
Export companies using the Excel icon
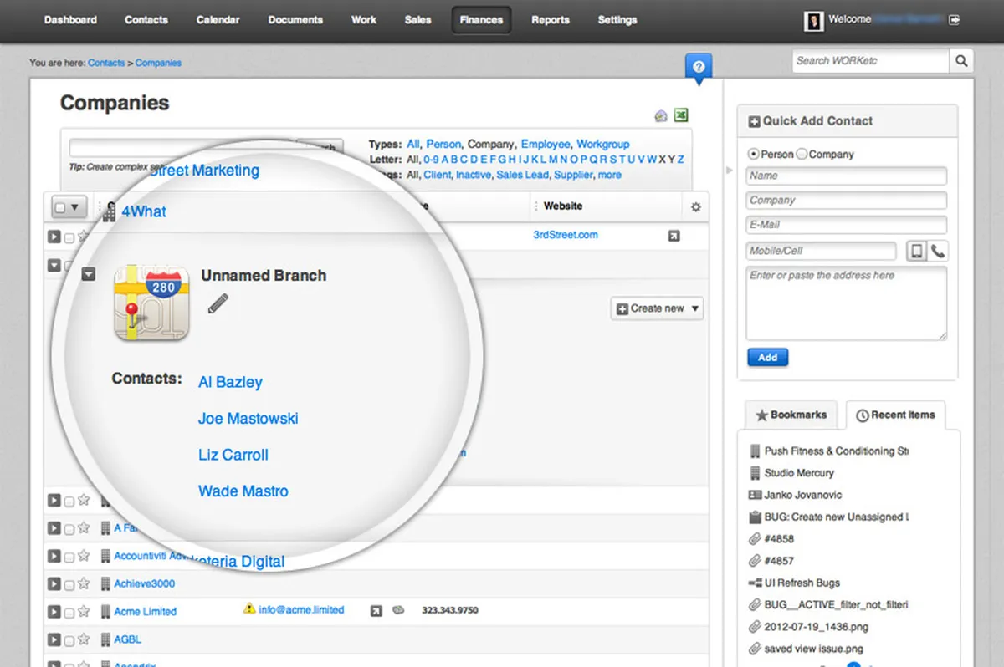pos(681,116)
